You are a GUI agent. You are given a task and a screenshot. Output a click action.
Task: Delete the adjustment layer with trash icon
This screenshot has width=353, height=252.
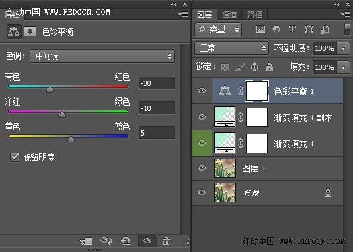166,241
